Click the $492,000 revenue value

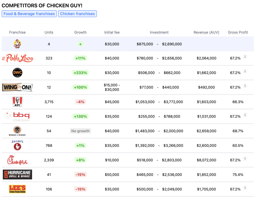point(206,87)
